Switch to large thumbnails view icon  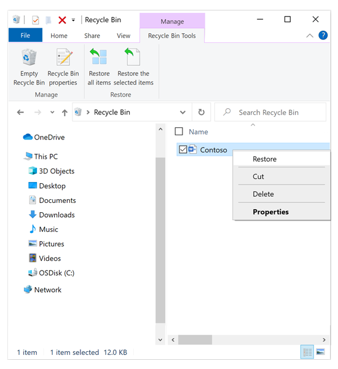click(x=320, y=352)
